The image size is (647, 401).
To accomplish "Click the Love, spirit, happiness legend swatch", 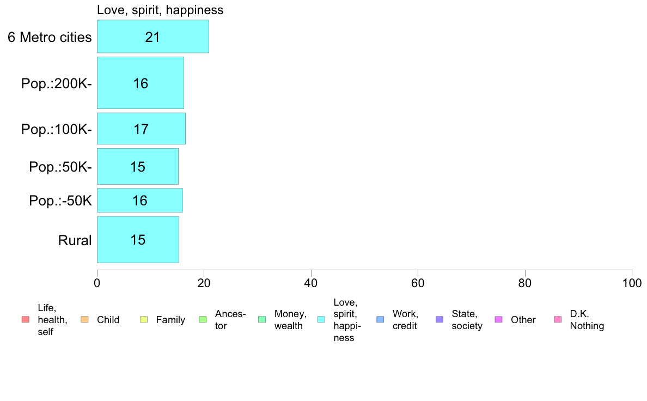I will pos(321,320).
